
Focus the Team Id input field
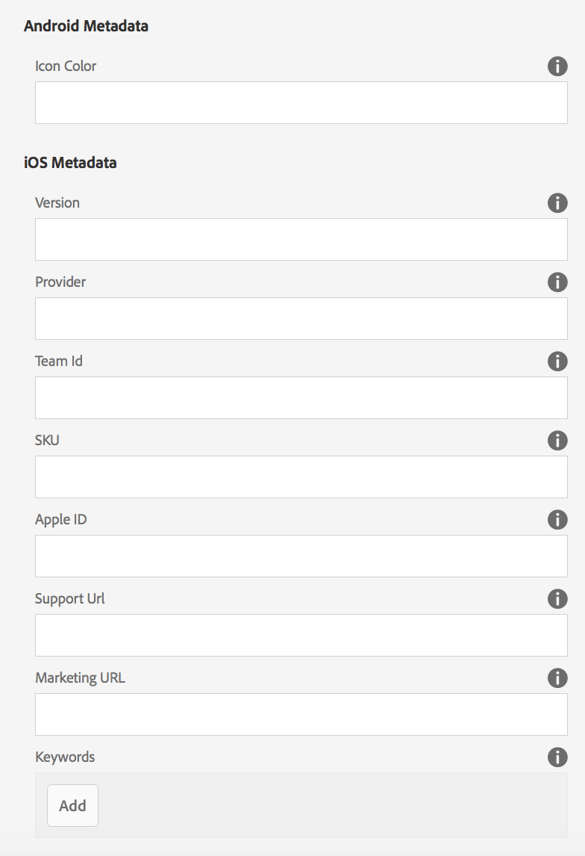pos(301,397)
